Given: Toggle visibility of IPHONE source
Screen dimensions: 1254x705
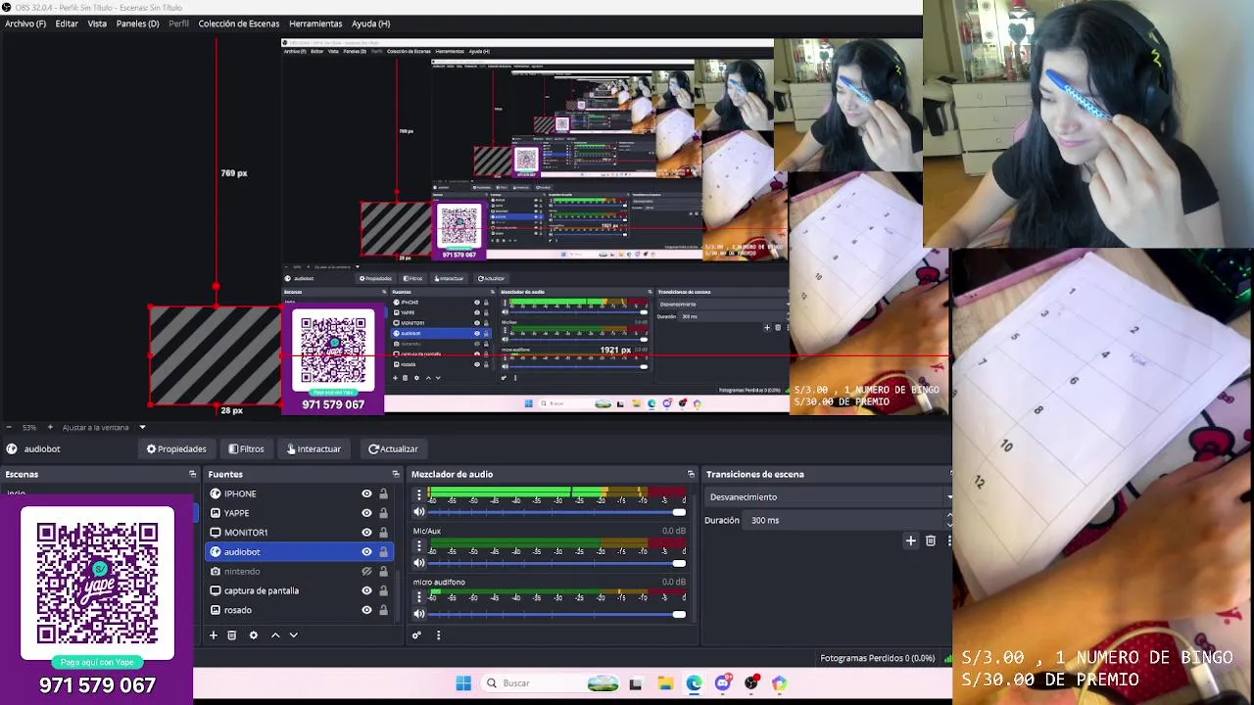Looking at the screenshot, I should pos(366,493).
